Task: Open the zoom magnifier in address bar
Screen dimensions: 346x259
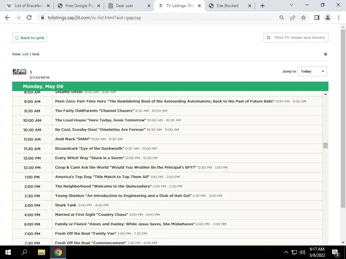Action: pos(281,18)
